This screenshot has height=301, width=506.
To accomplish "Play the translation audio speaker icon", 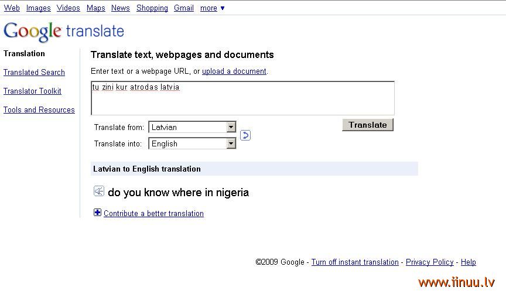I will [x=99, y=191].
